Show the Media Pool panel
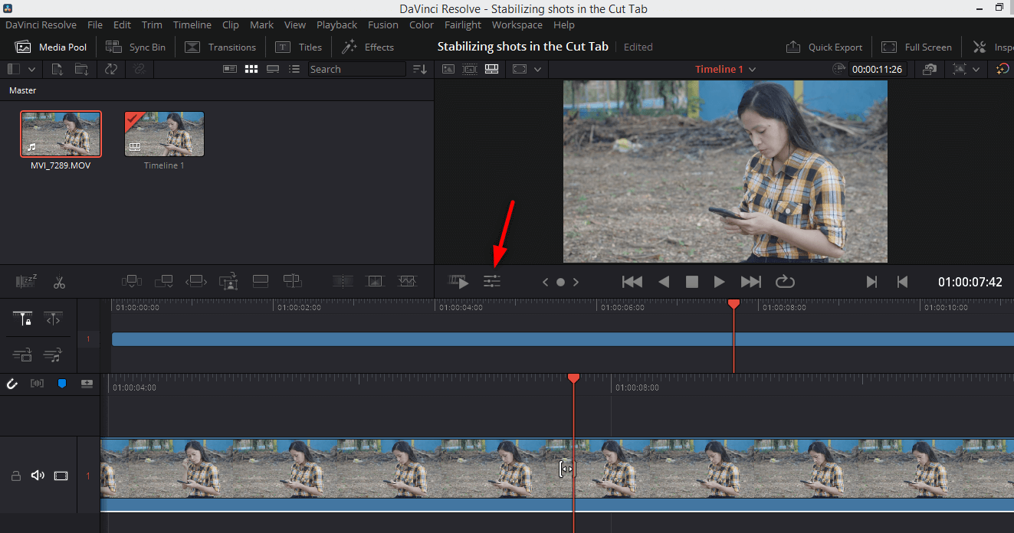 pyautogui.click(x=51, y=47)
